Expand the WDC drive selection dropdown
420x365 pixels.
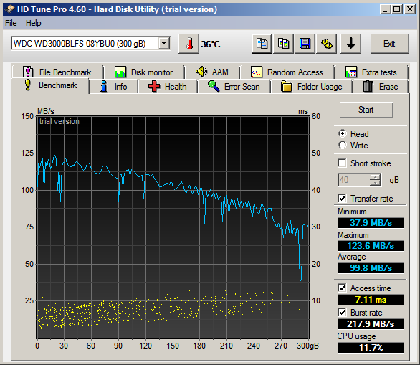point(163,43)
